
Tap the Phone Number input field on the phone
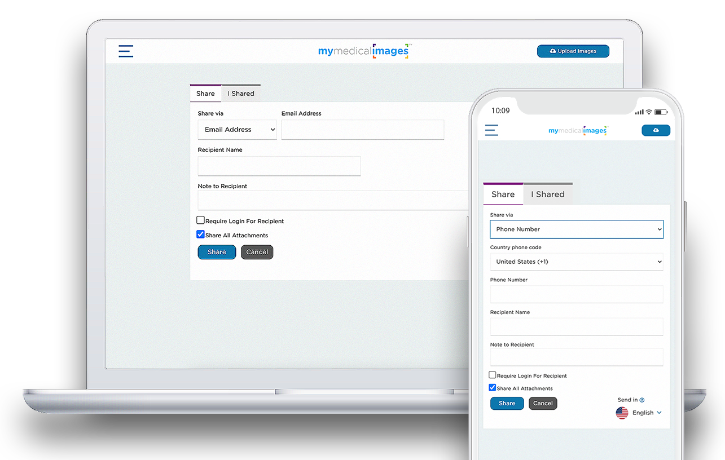(577, 294)
